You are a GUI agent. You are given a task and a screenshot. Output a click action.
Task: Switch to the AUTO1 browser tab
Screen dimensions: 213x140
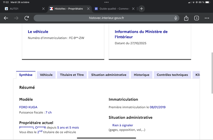[21, 9]
